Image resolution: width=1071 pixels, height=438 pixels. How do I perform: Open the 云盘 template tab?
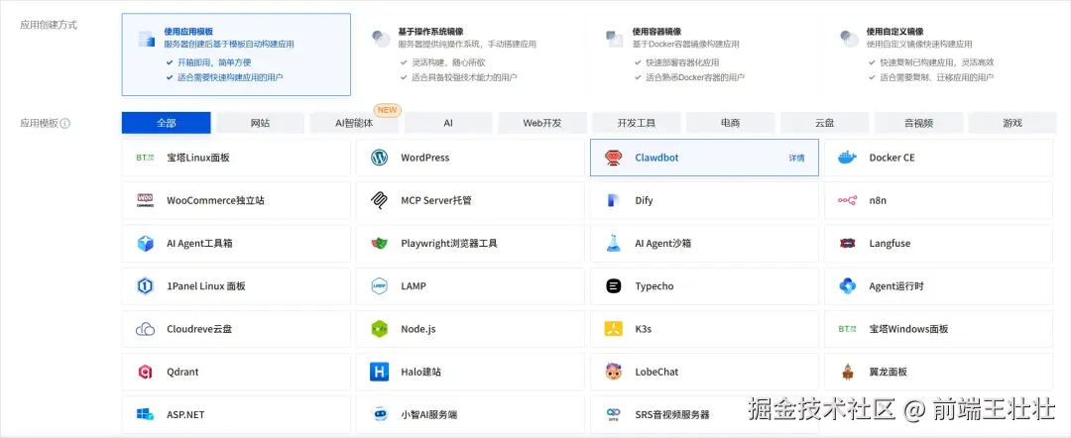[824, 123]
